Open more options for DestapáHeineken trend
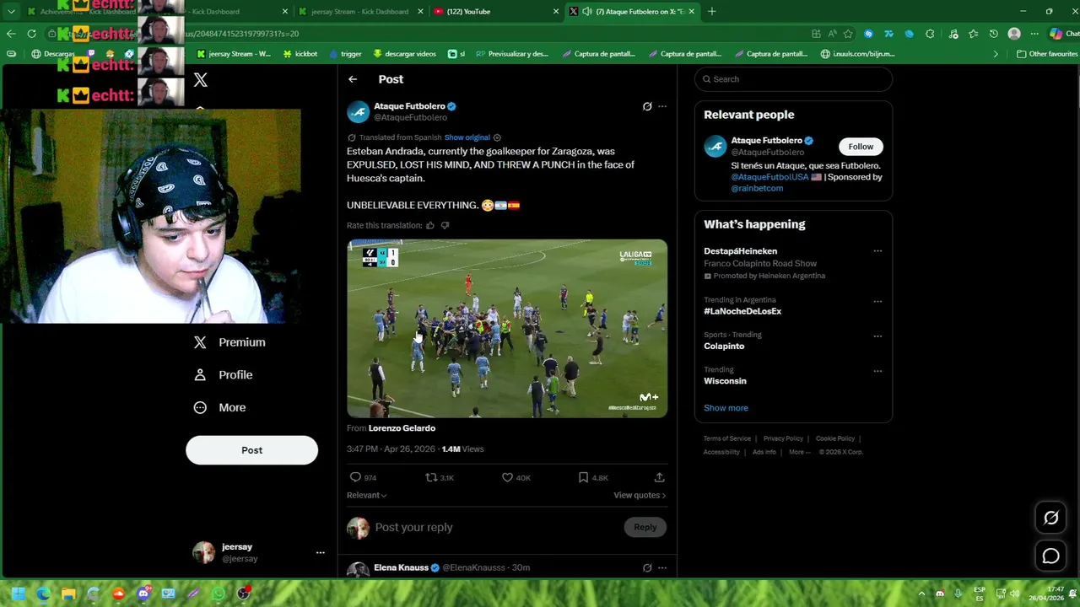This screenshot has height=607, width=1080. coord(877,251)
